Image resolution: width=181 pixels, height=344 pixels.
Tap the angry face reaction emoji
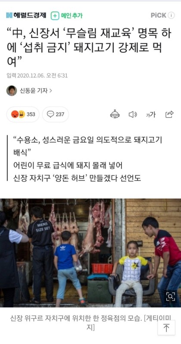(x=15, y=114)
